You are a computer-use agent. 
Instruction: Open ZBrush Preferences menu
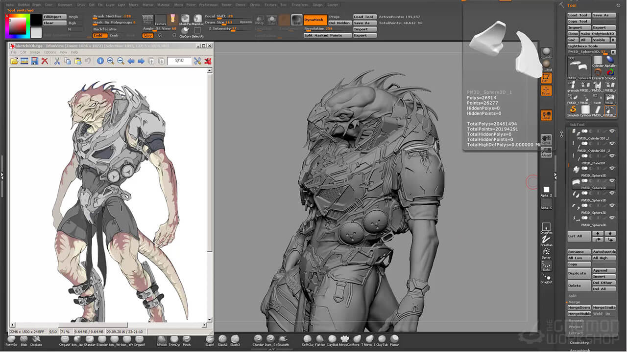(208, 5)
